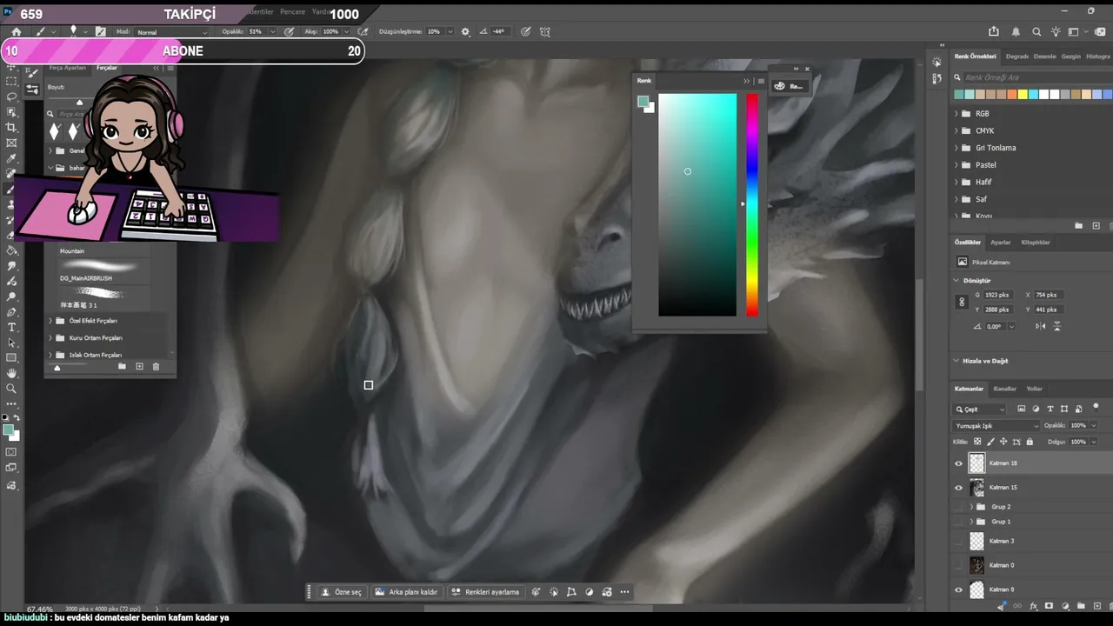Flip horizontally in Properties panel
1113x626 pixels.
[x=1041, y=326]
